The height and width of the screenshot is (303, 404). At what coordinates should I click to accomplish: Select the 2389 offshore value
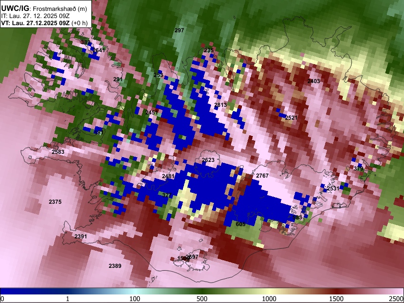click(115, 266)
